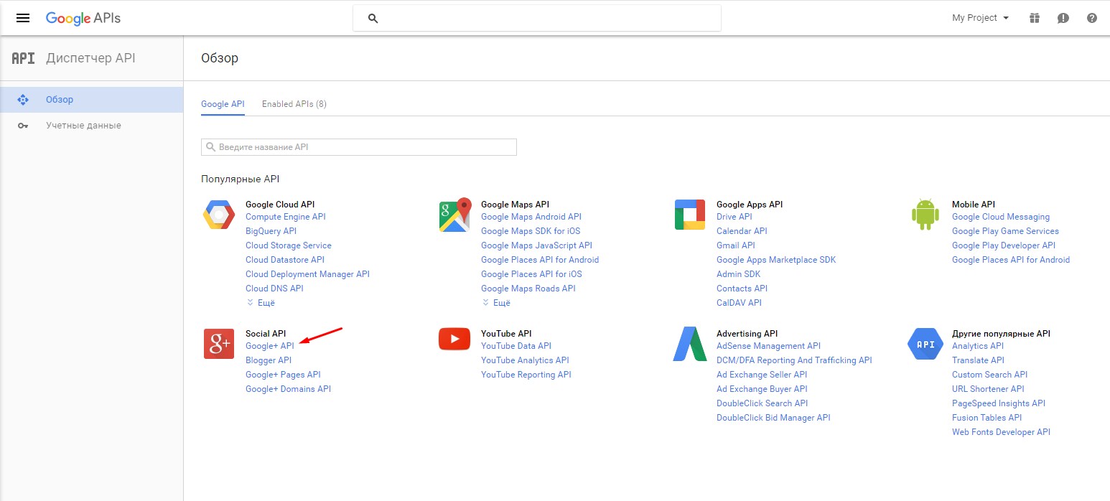
Task: Open Translate API link
Action: (978, 360)
